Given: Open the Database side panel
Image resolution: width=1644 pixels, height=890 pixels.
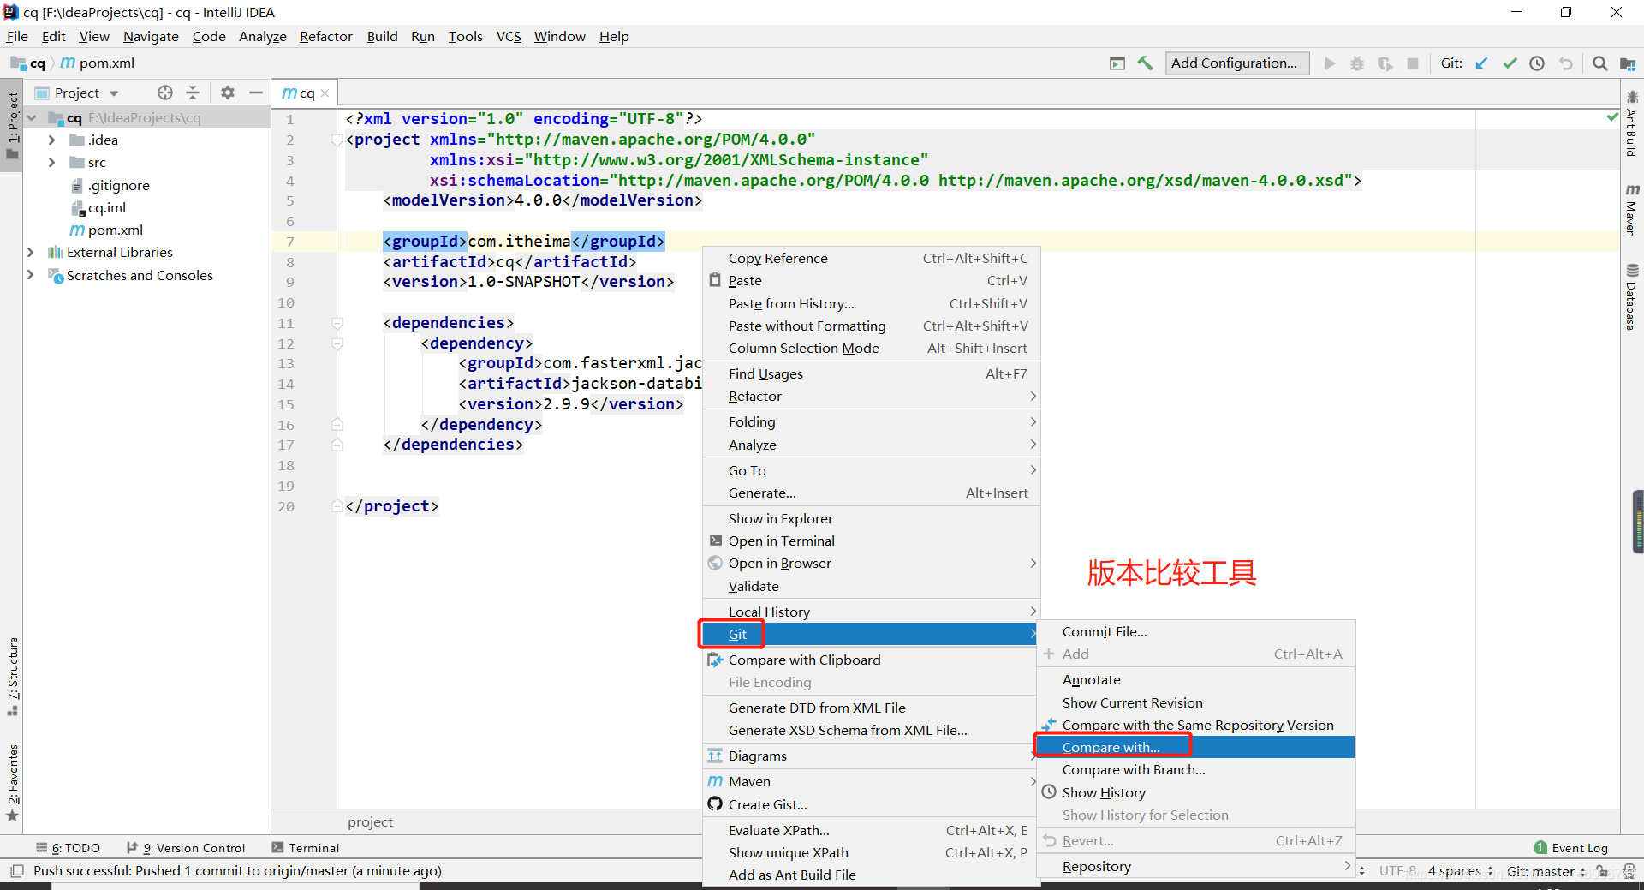Looking at the screenshot, I should click(x=1632, y=297).
